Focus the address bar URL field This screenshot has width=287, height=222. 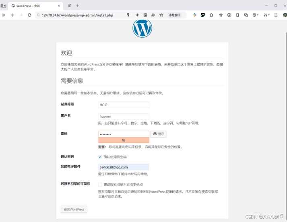point(77,15)
